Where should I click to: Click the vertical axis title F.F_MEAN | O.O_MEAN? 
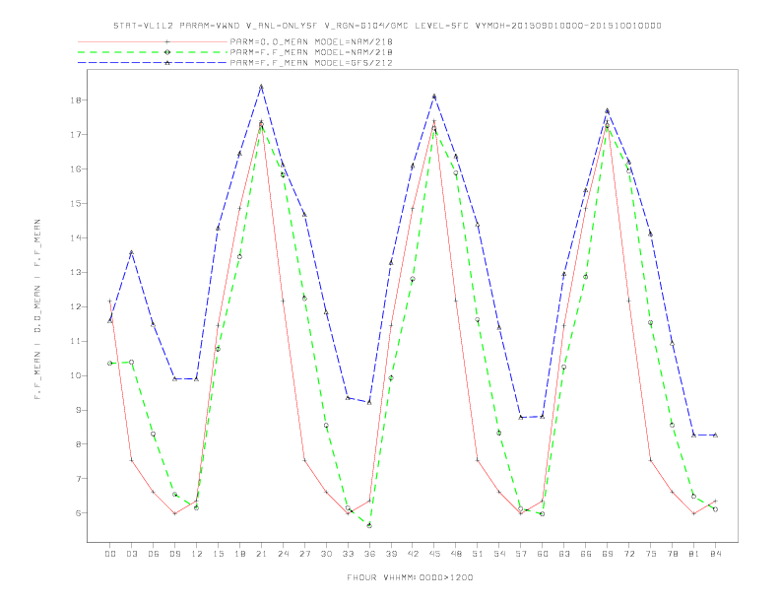coord(37,309)
